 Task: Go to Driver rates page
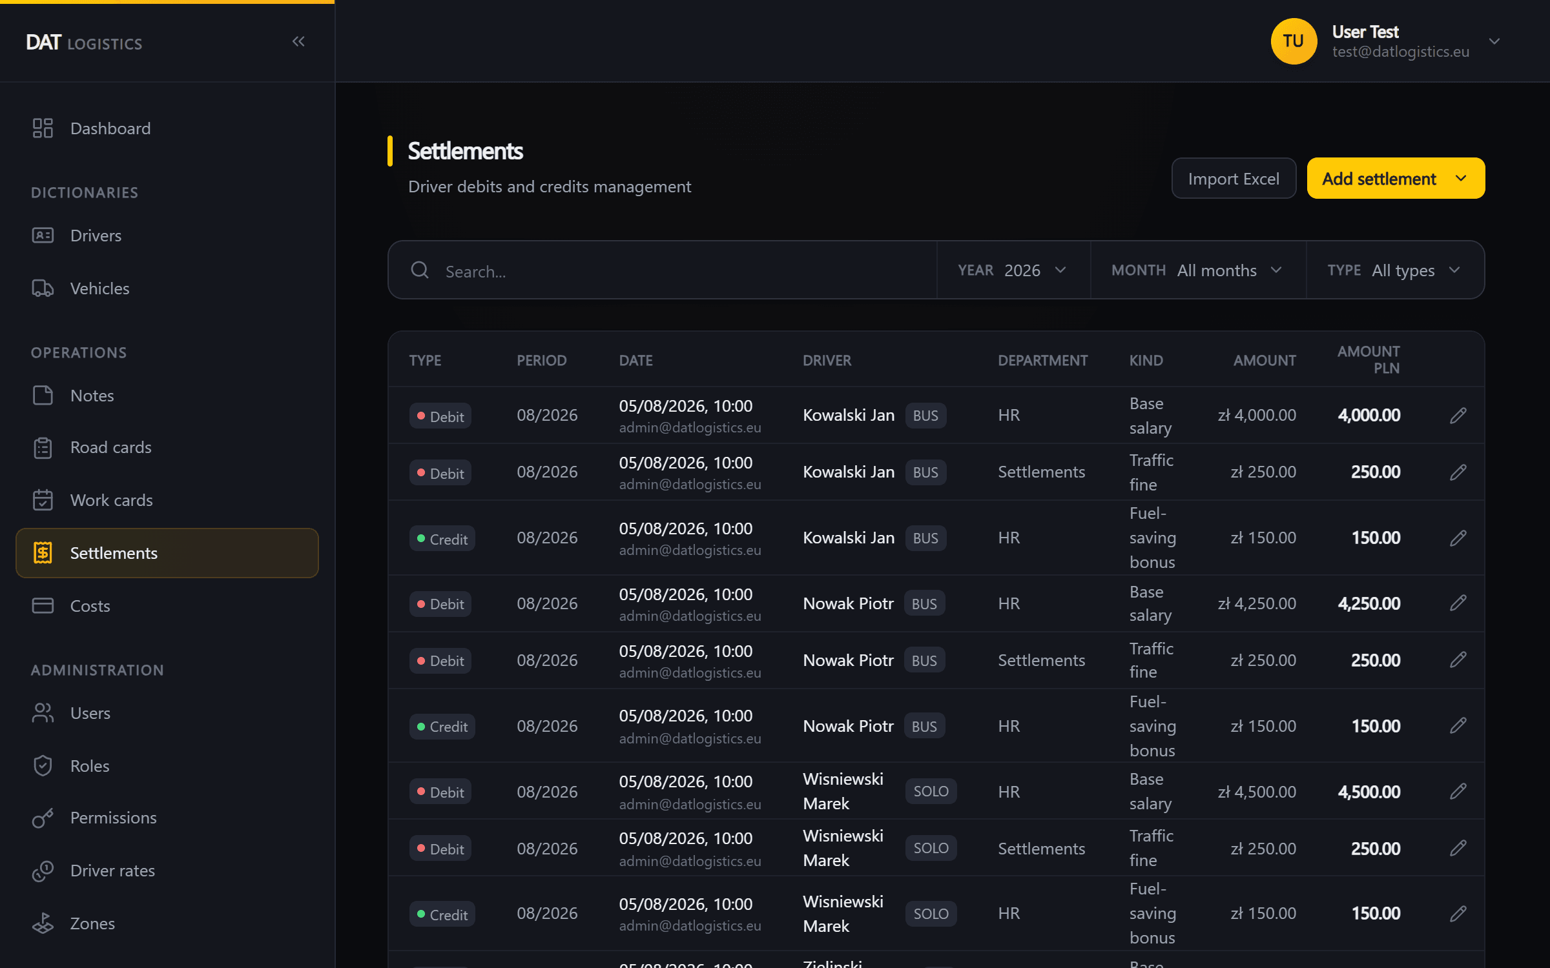click(x=167, y=871)
